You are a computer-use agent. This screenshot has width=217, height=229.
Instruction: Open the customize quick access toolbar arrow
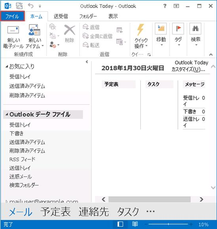(x=40, y=6)
